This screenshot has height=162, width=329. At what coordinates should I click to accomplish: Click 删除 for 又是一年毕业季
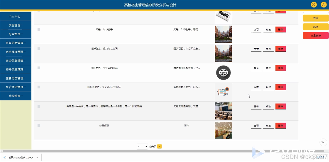[281, 30]
